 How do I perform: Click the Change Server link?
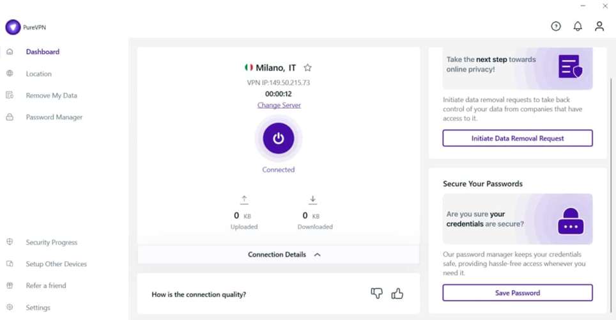point(279,106)
